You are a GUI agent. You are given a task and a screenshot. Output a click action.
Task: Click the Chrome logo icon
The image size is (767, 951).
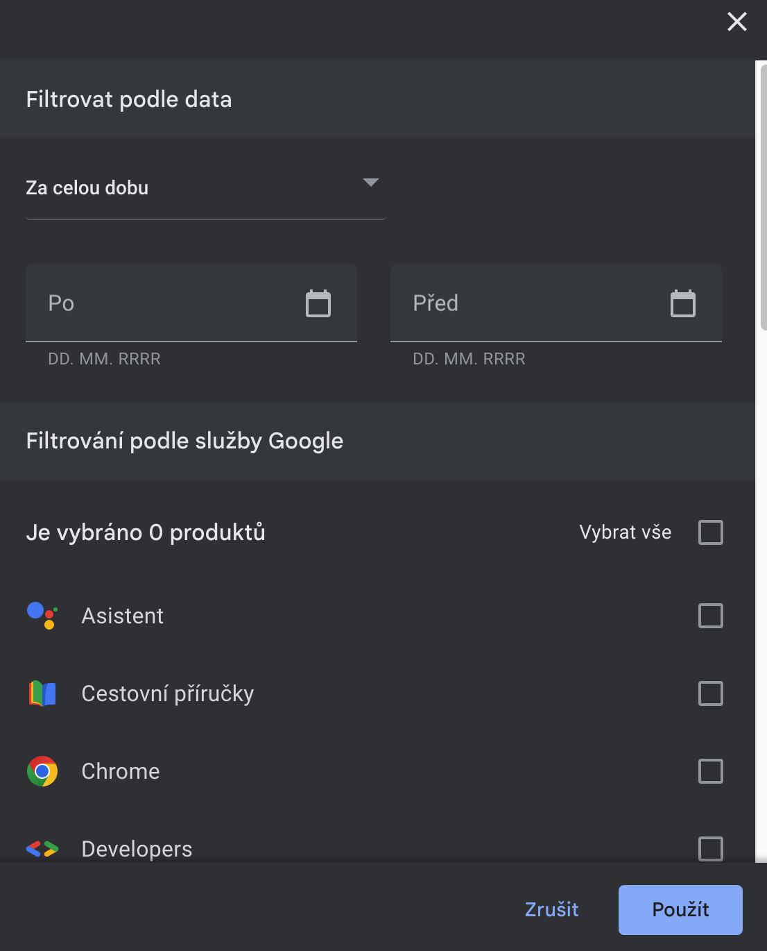click(x=42, y=771)
